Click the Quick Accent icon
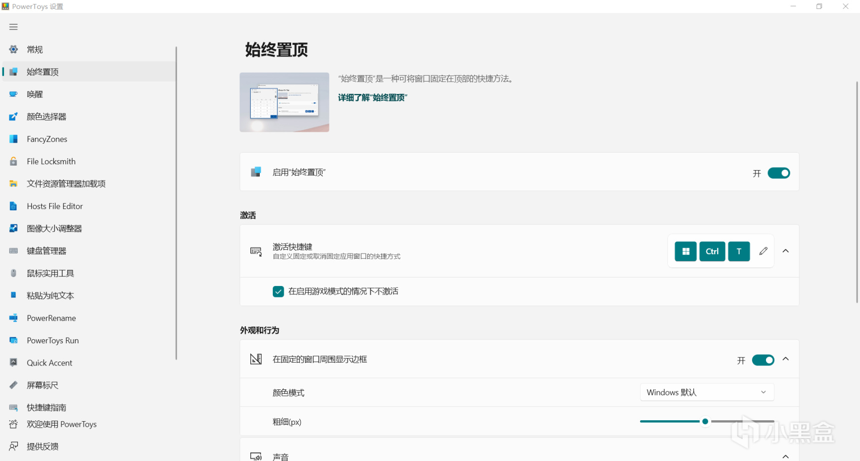Screen dimensions: 860x461 (13, 363)
